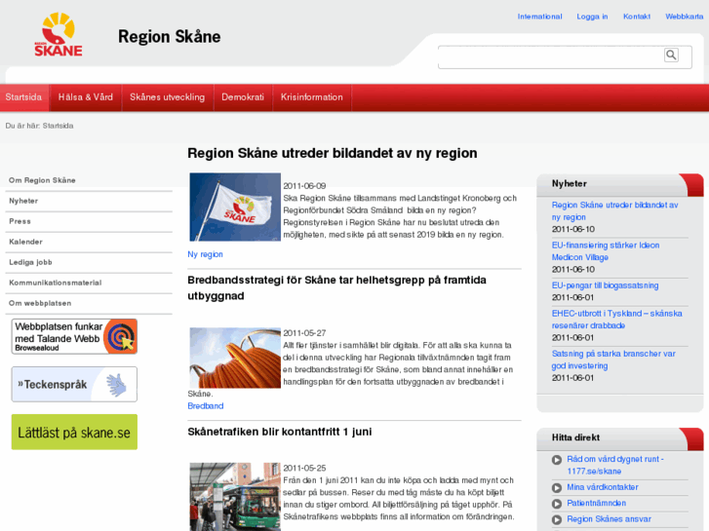
Task: Follow the Bredband link
Action: coord(206,406)
